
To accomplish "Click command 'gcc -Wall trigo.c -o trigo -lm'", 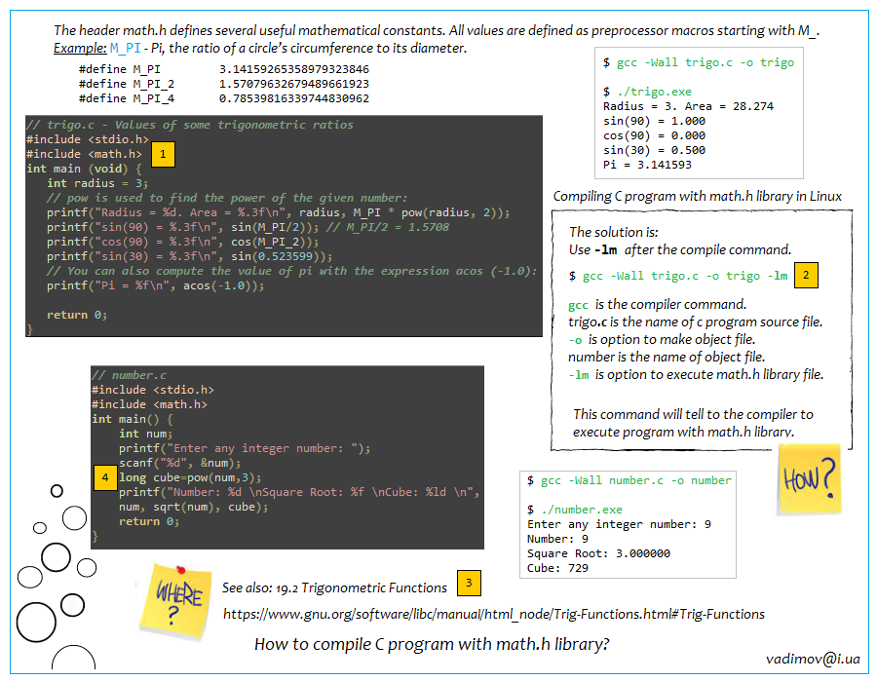I will coord(685,276).
